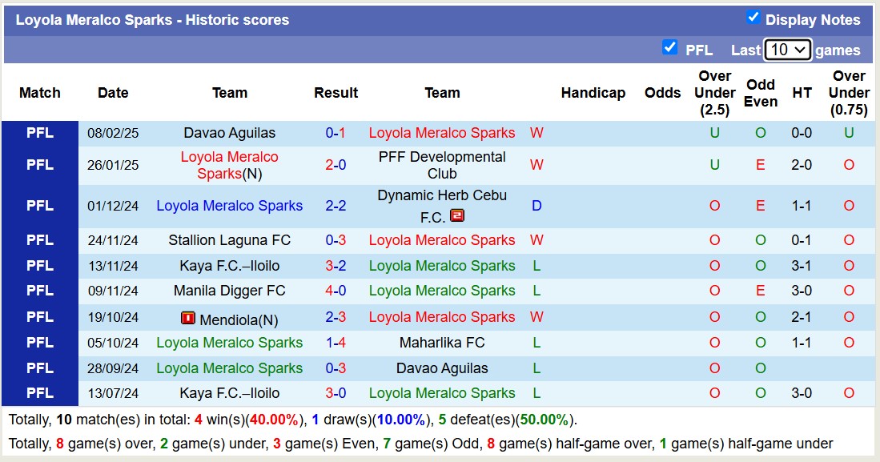The height and width of the screenshot is (462, 880).
Task: Click the red card icon beside Mendiola
Action: pos(188,318)
